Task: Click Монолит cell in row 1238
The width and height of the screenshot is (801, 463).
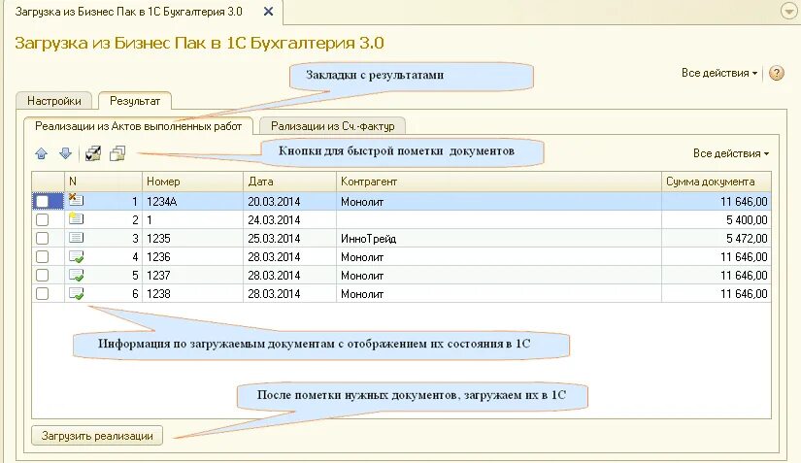Action: pyautogui.click(x=499, y=293)
